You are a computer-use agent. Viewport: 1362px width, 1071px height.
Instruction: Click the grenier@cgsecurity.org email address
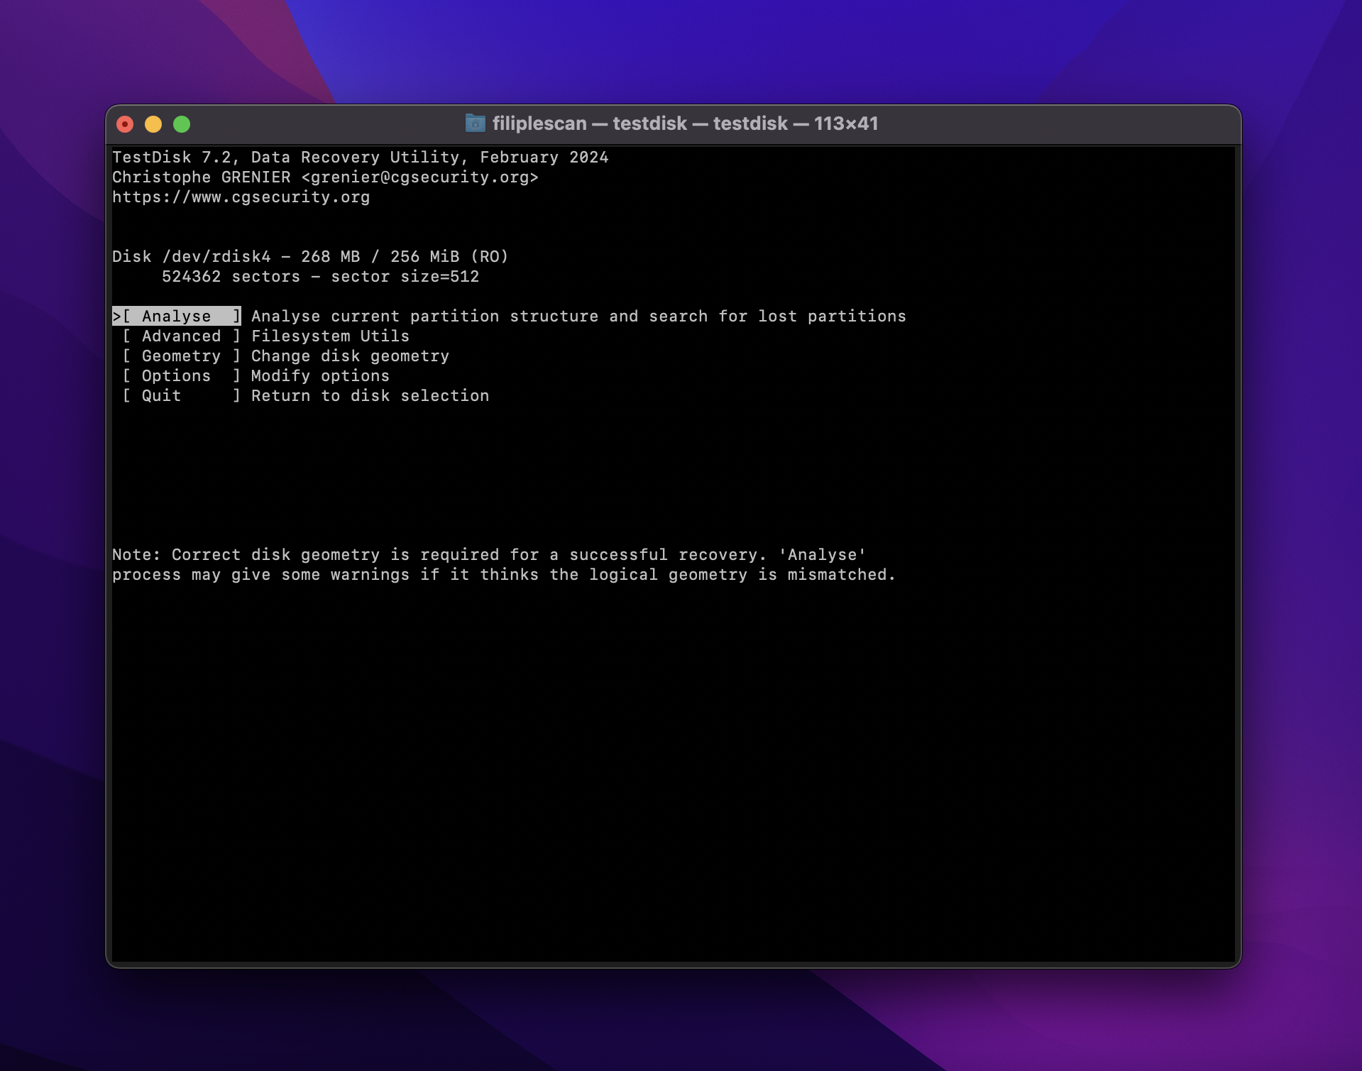click(x=419, y=177)
